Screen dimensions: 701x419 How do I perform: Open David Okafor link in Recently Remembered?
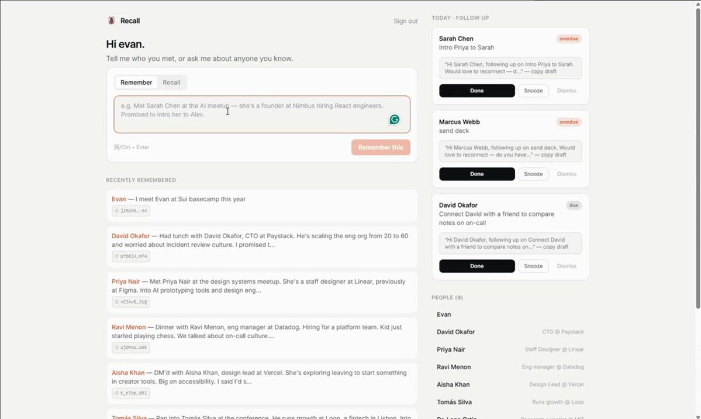[130, 235]
